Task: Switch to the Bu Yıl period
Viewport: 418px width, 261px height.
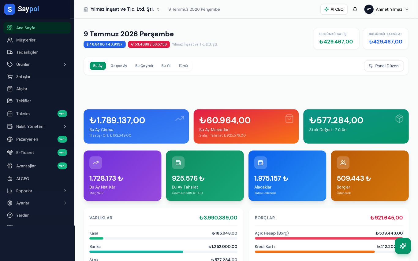Action: click(166, 66)
